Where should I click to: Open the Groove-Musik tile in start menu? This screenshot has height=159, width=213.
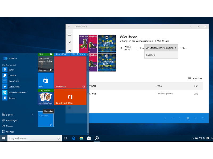click(x=62, y=54)
